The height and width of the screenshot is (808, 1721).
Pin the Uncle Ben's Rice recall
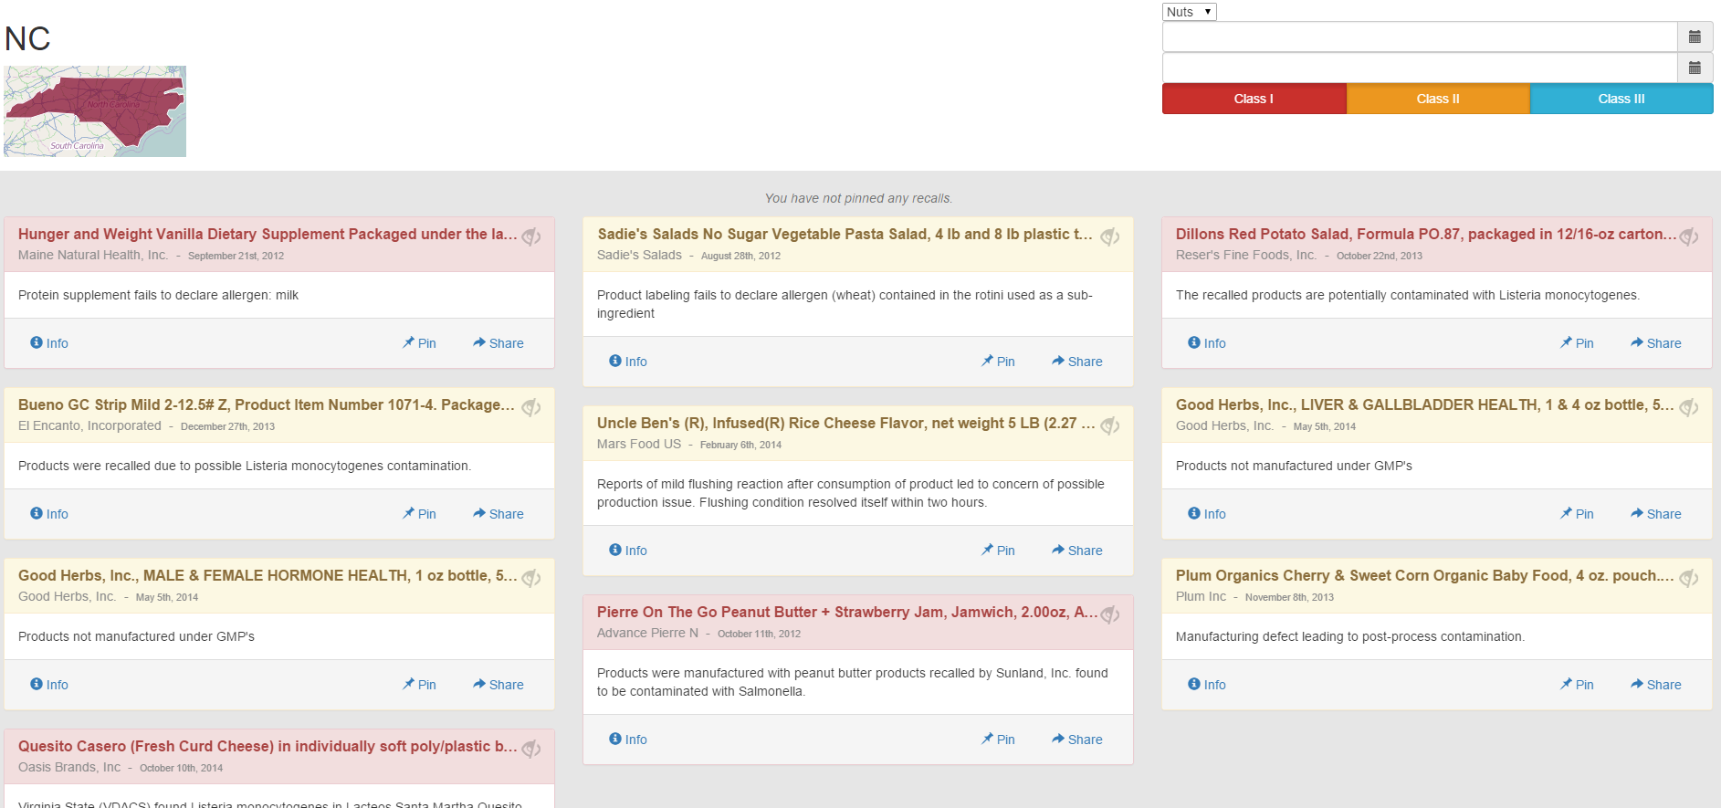click(999, 551)
